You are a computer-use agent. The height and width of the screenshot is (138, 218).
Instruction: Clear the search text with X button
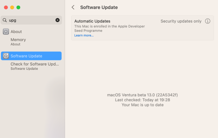[57, 20]
